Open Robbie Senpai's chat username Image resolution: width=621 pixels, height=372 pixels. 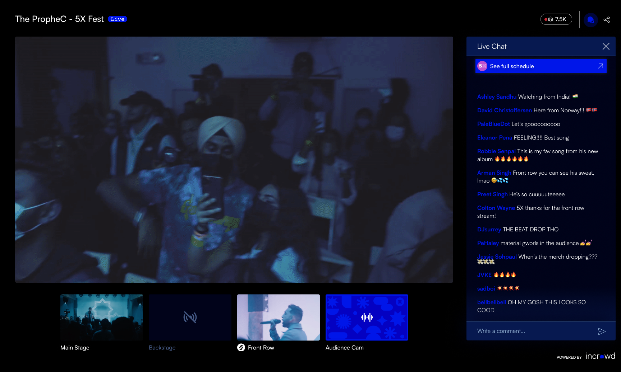(496, 151)
